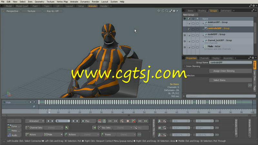
Task: Check first checkbox of skeletonGRP row
Action: 193,24
